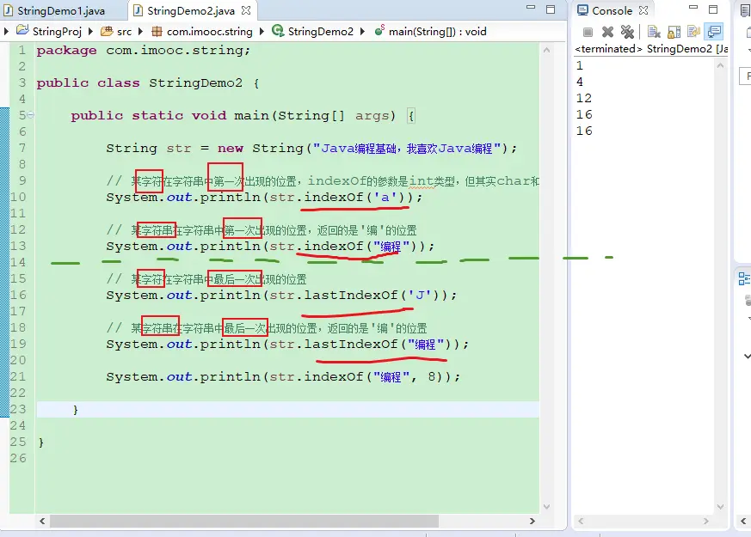
Task: Remove all terminated launches in Console
Action: (627, 32)
